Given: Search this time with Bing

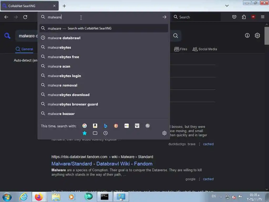Looking at the screenshot, I should coord(106,126).
